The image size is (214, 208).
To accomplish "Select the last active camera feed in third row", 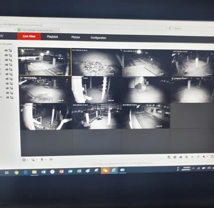I will [146, 116].
